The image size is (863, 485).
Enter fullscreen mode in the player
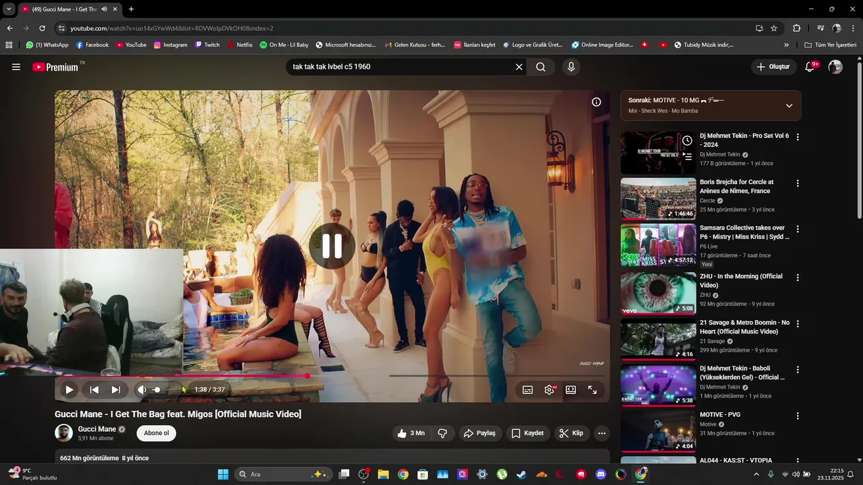pyautogui.click(x=592, y=389)
